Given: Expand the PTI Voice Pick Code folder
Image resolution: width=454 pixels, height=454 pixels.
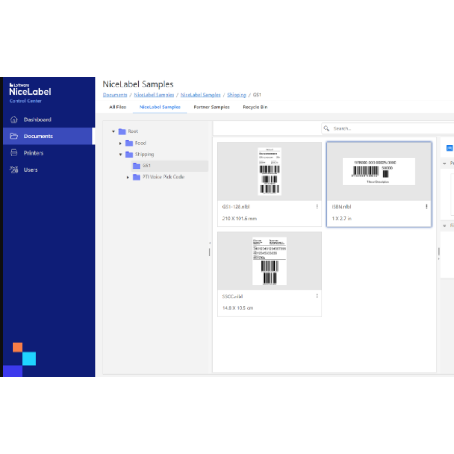Looking at the screenshot, I should (x=128, y=177).
